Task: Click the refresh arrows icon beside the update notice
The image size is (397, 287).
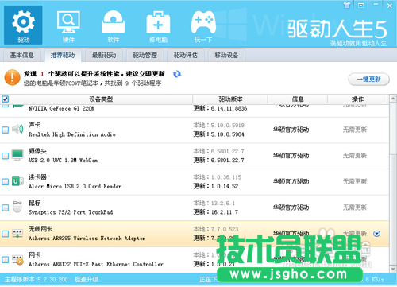Action: click(x=177, y=74)
